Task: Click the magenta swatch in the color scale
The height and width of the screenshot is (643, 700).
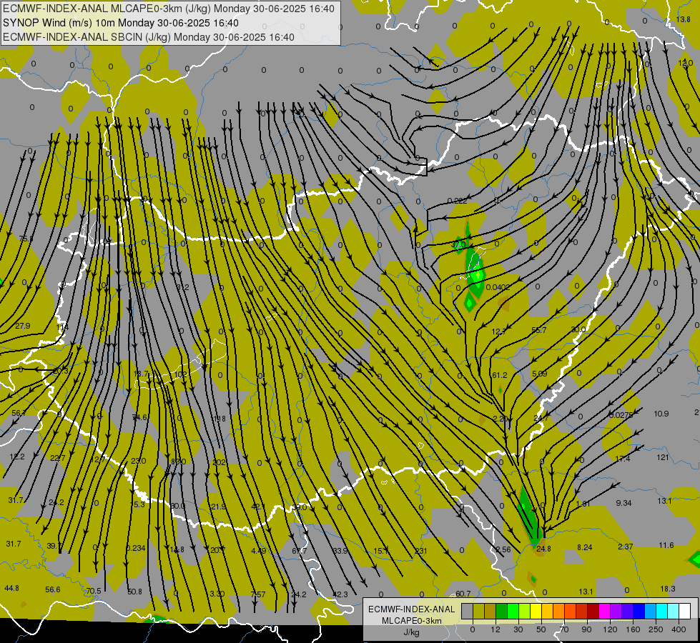Action: coord(605,612)
